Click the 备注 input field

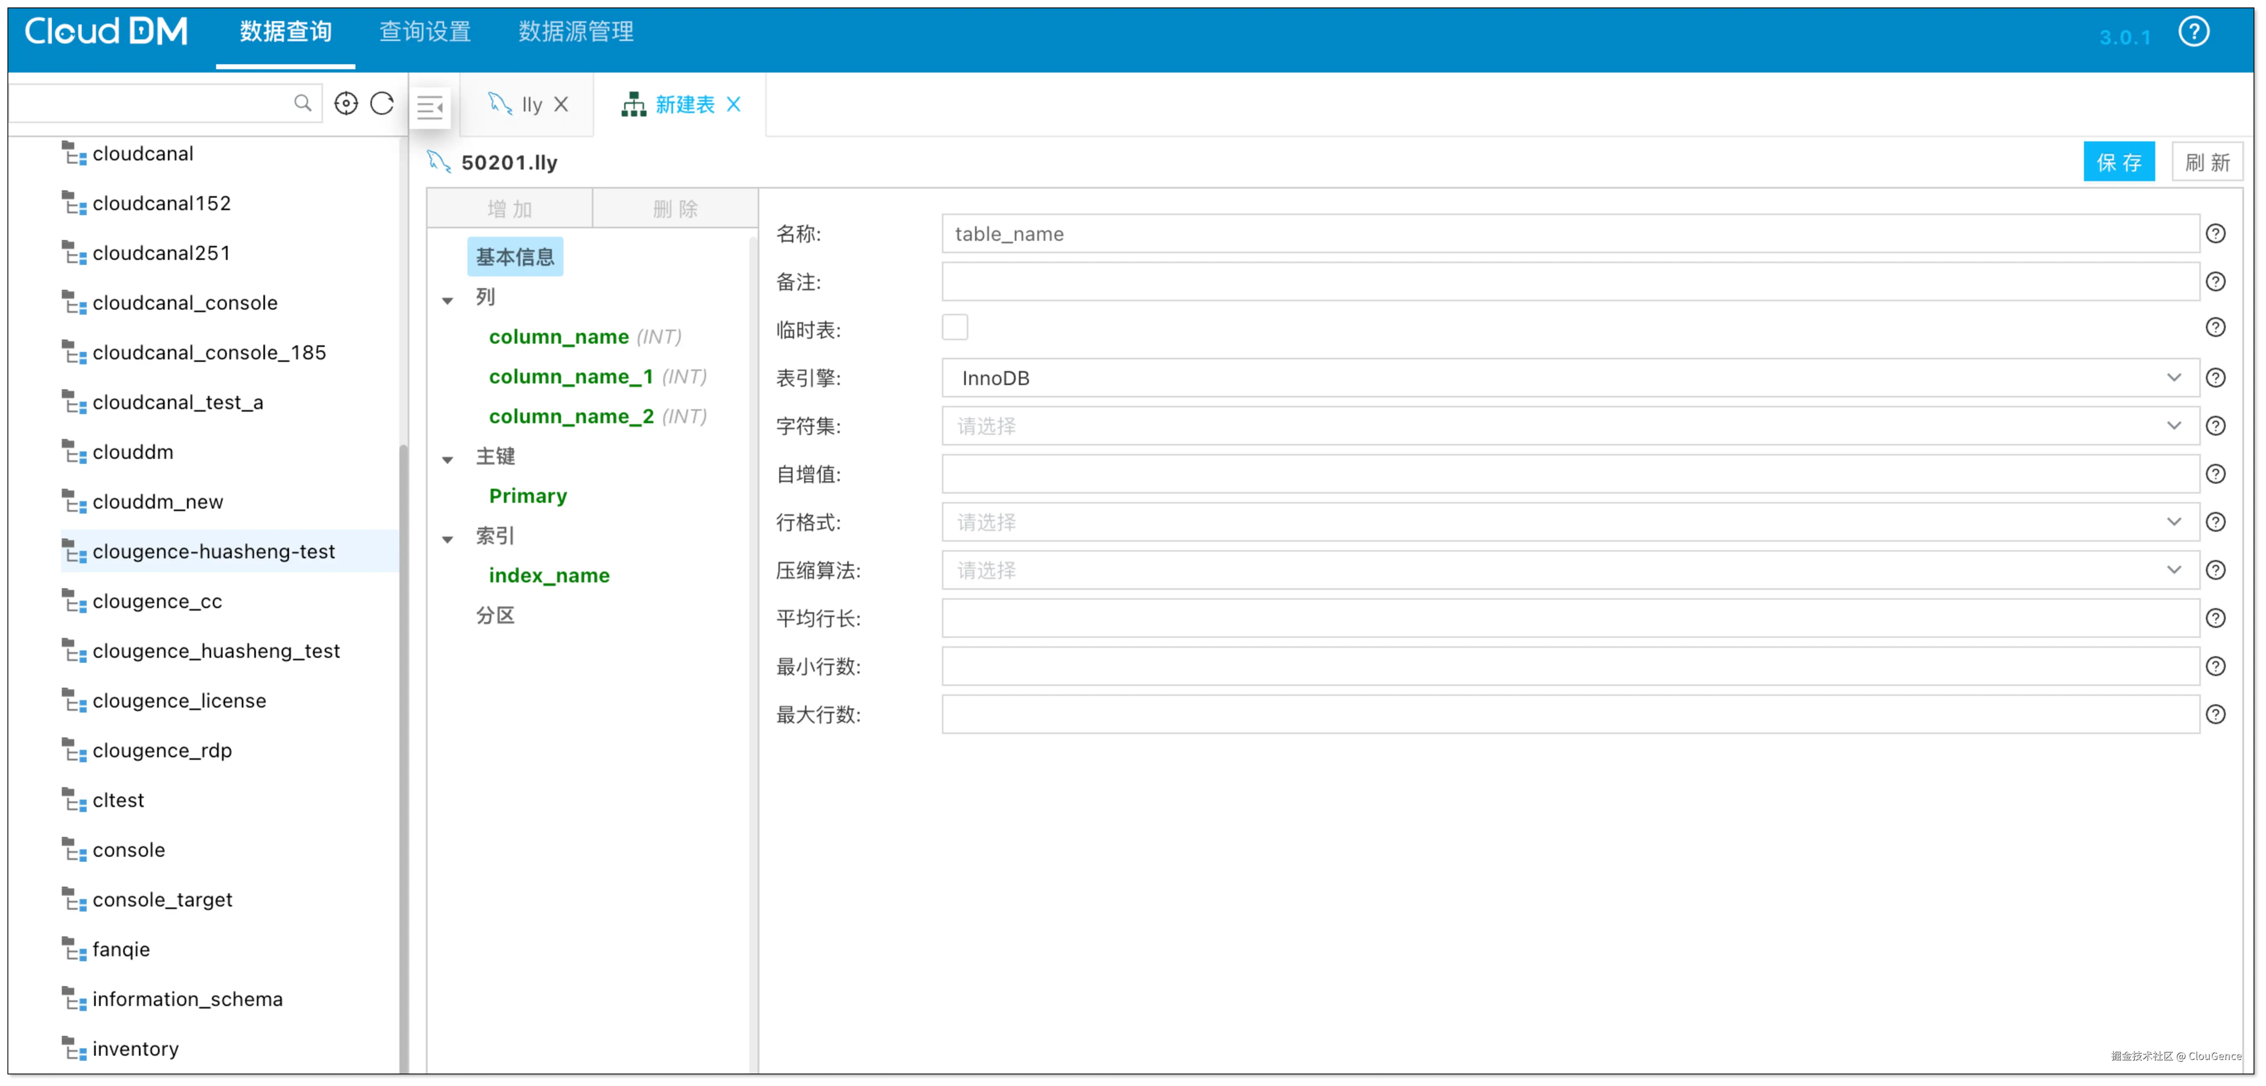(x=1570, y=282)
